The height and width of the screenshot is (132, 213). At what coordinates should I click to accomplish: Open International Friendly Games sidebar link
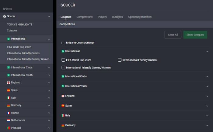(x=23, y=53)
